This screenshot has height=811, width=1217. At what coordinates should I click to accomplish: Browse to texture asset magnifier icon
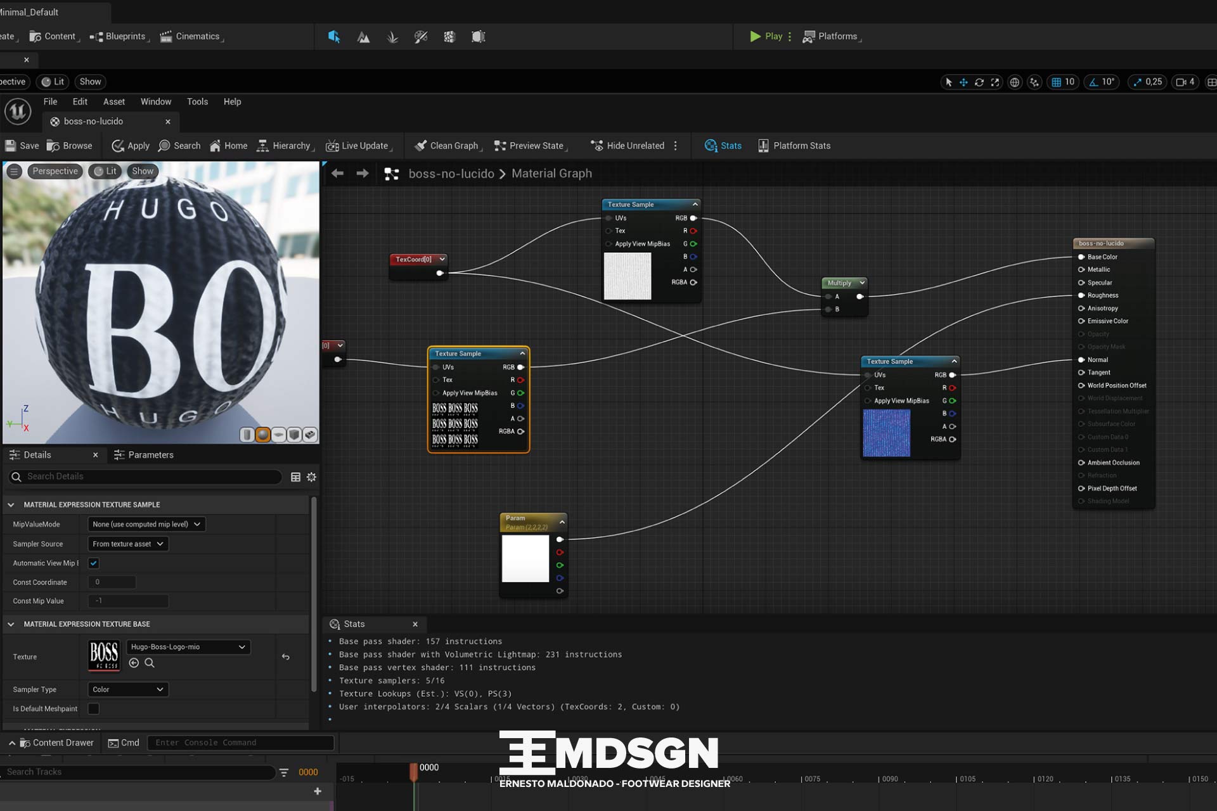(150, 663)
